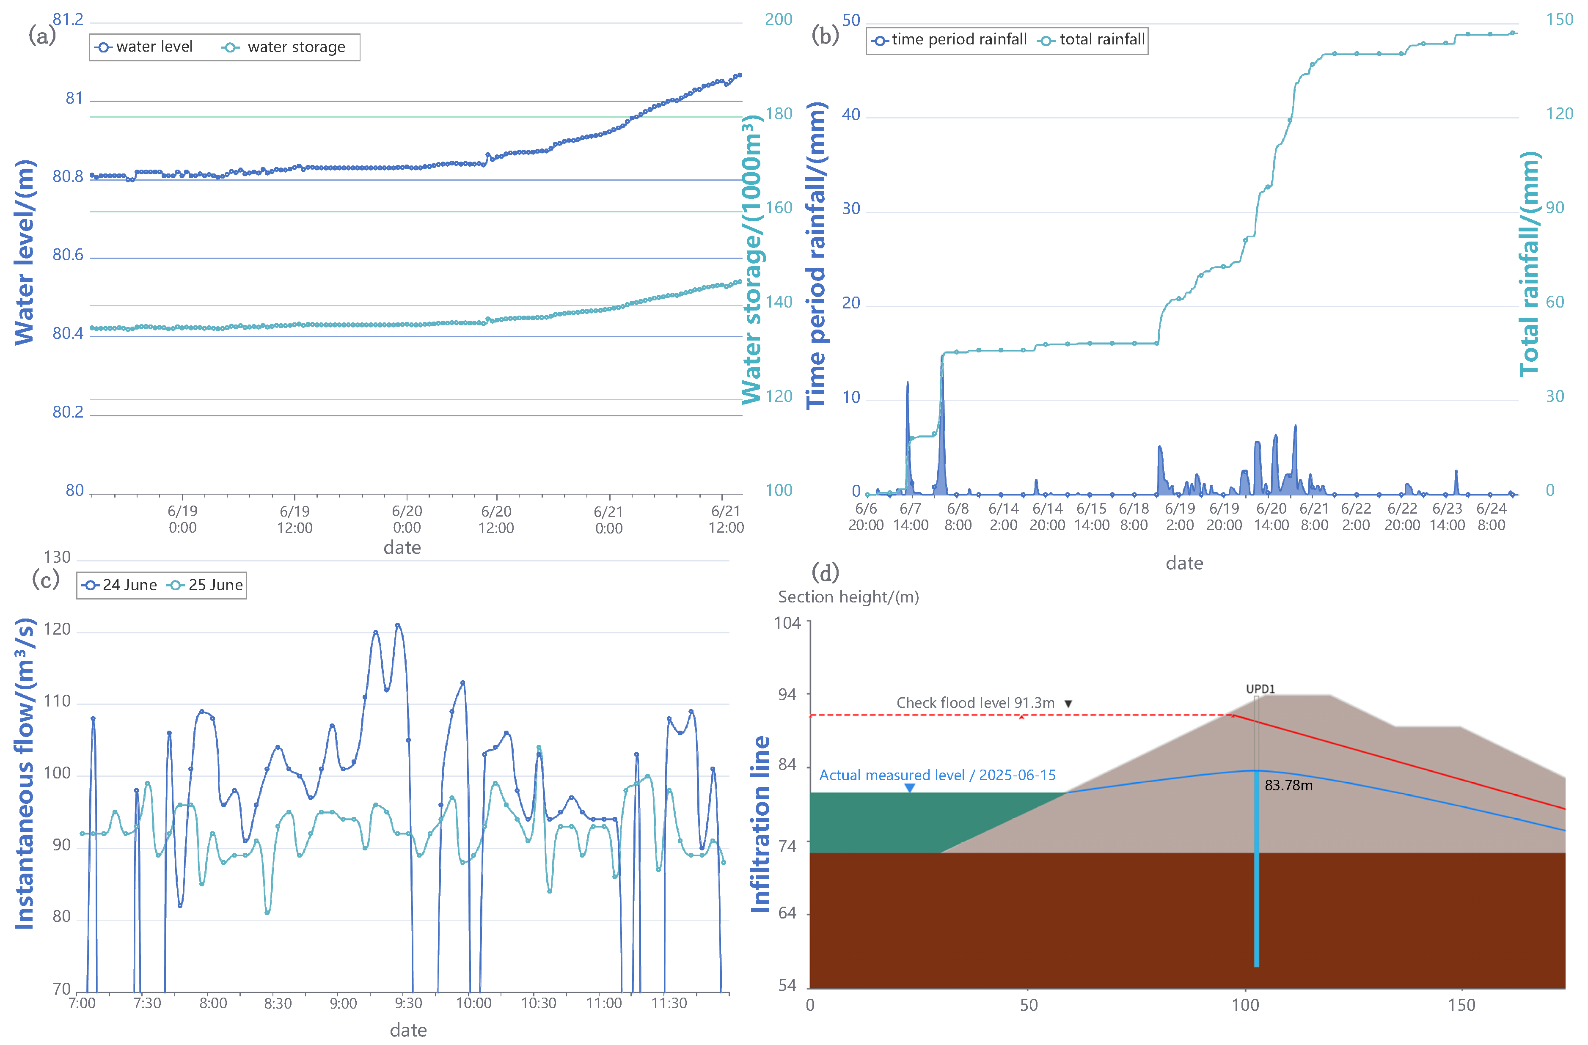
Task: Click the Infiltration line axis title
Action: 761,824
